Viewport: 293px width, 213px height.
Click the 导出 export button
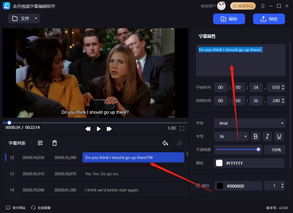tap(269, 19)
